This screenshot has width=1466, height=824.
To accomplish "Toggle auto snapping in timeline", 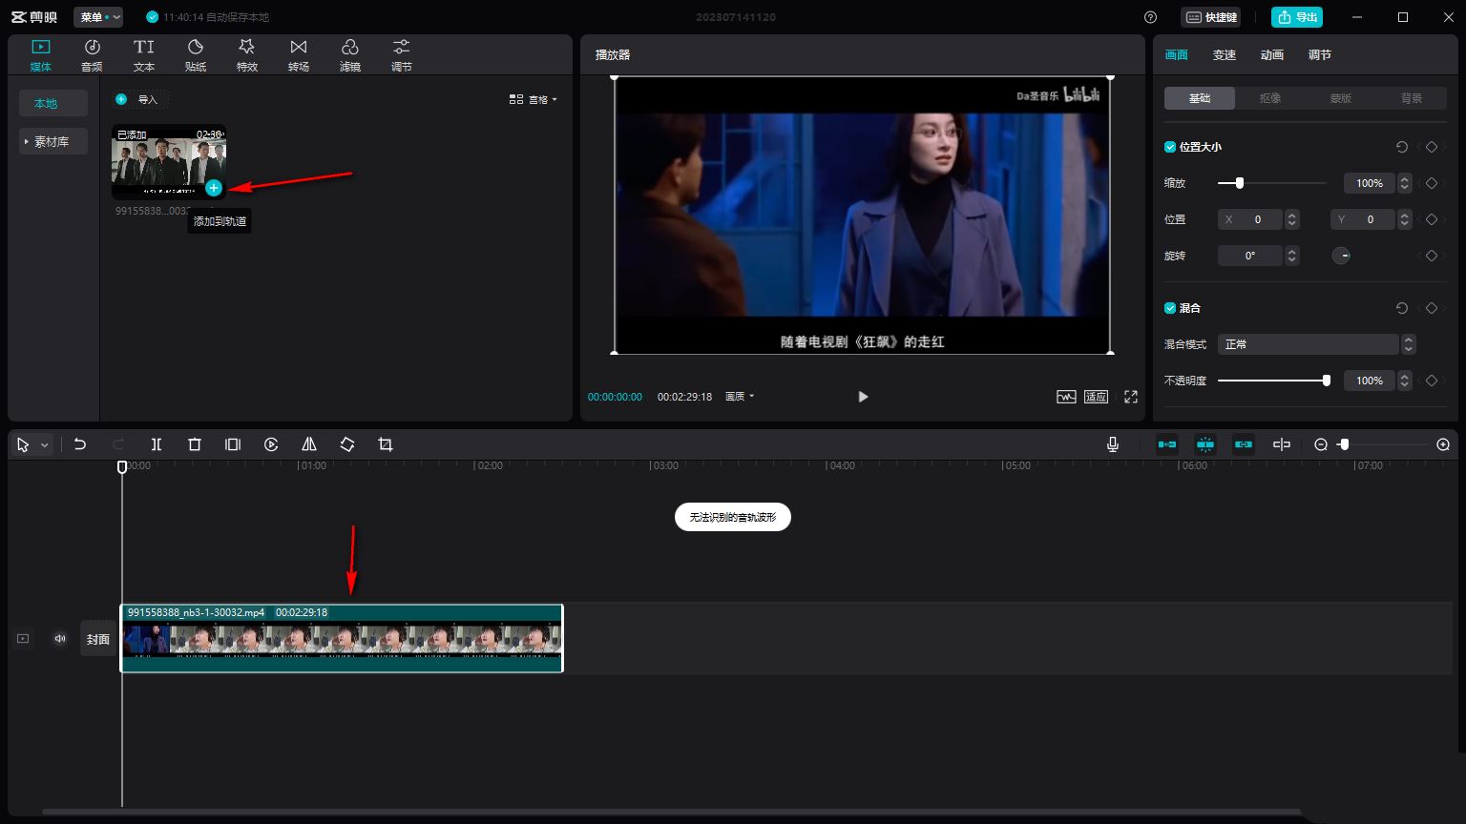I will click(x=1205, y=444).
